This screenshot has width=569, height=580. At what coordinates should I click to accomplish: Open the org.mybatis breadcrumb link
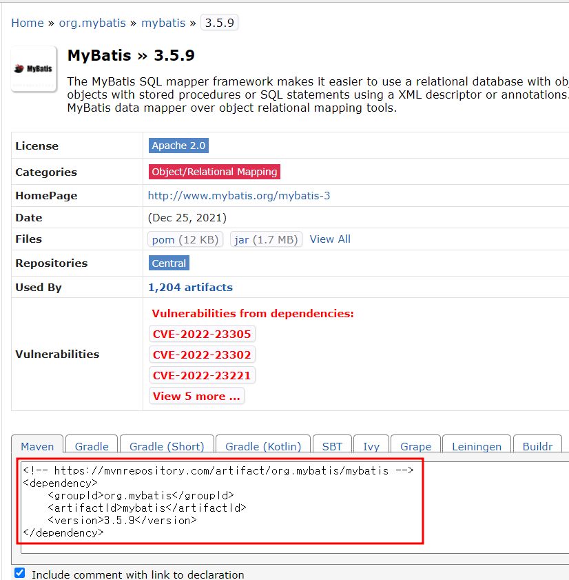click(92, 22)
